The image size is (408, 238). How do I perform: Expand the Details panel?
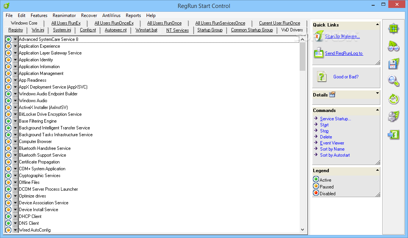tap(377, 93)
